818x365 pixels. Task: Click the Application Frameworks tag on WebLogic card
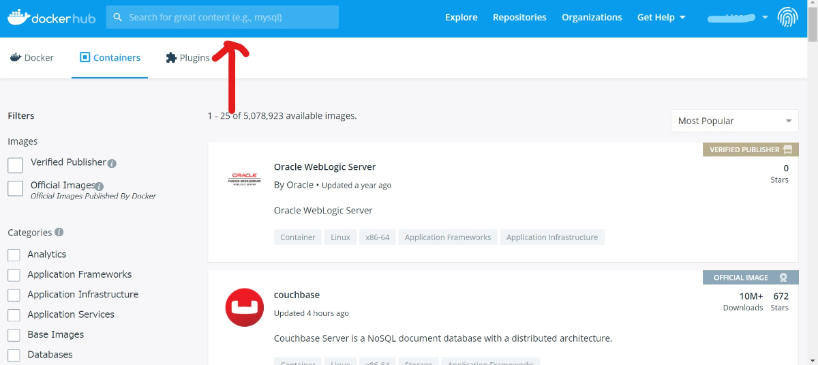tap(448, 237)
